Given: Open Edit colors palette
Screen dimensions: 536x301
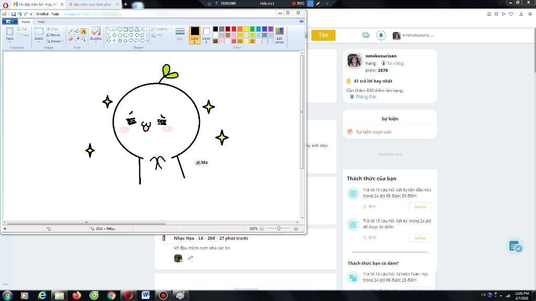Looking at the screenshot, I should coord(280,35).
